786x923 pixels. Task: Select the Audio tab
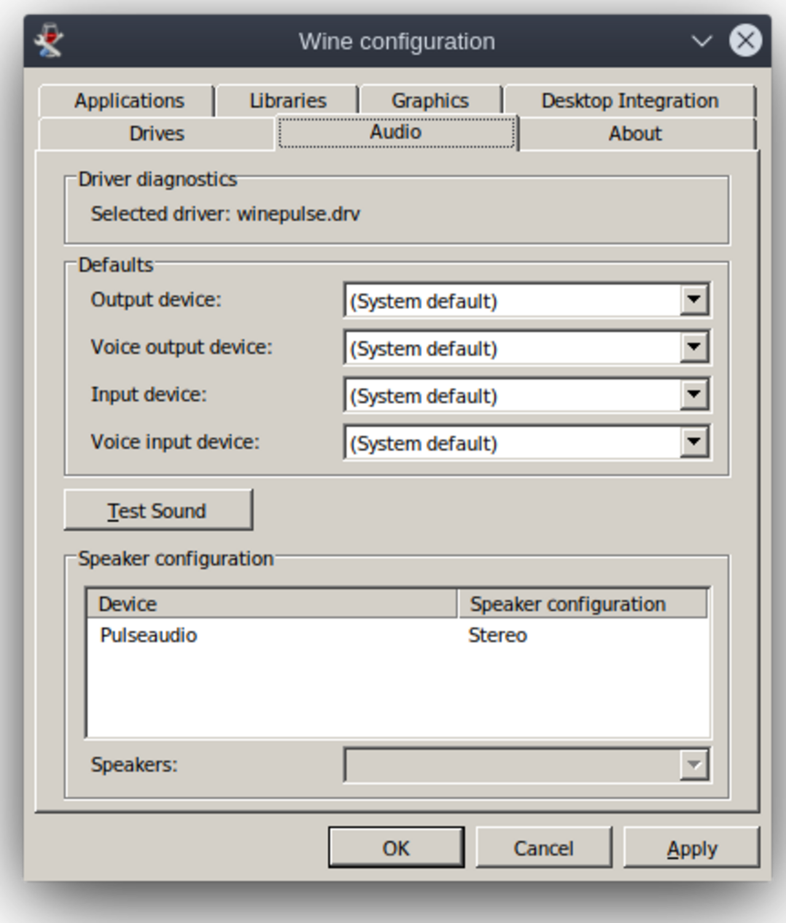tap(396, 132)
